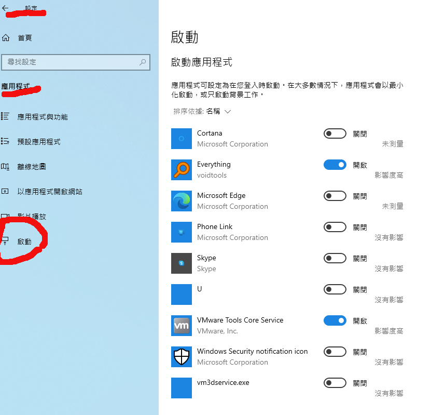Click the Skype app icon
Image resolution: width=445 pixels, height=415 pixels.
click(182, 263)
